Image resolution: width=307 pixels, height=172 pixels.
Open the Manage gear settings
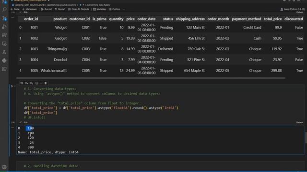tap(4, 167)
